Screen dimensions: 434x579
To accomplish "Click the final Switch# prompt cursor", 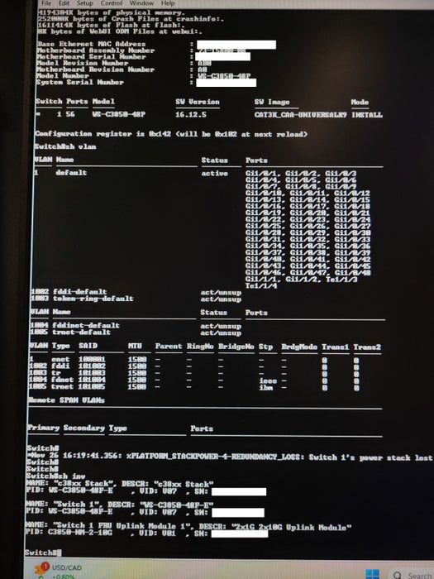I will pos(59,553).
